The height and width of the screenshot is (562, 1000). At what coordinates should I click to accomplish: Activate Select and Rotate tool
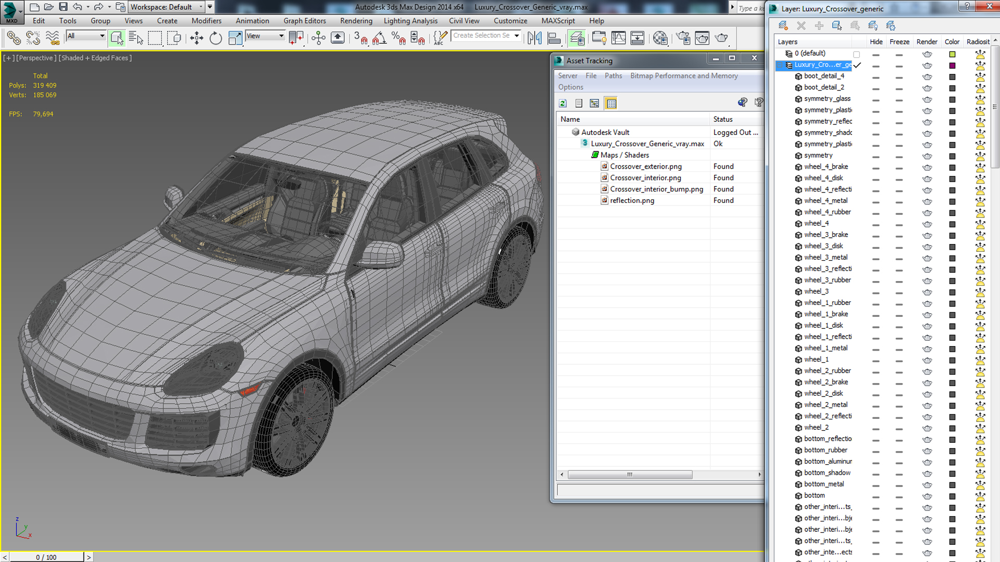point(216,38)
